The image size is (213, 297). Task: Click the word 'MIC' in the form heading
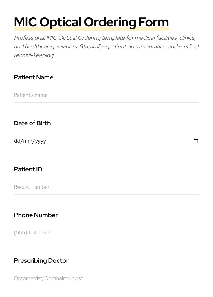(25, 22)
